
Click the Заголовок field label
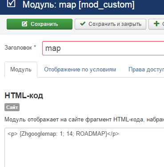coord(20,48)
